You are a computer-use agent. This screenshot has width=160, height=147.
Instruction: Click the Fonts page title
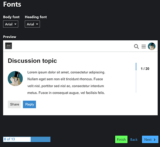click(12, 4)
